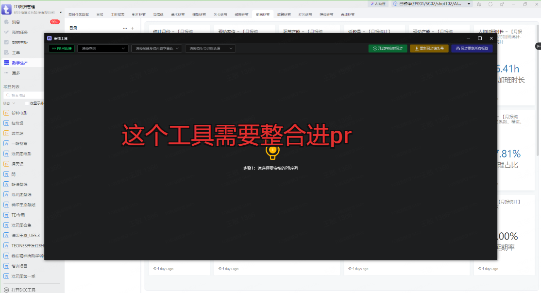Open the shot number track dropdown
541x293 pixels.
pyautogui.click(x=210, y=49)
